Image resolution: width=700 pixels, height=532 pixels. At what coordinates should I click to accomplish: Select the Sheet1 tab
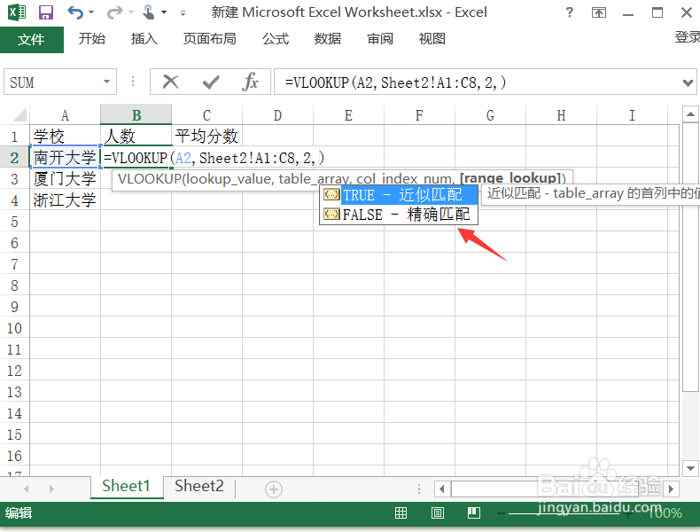coord(126,486)
